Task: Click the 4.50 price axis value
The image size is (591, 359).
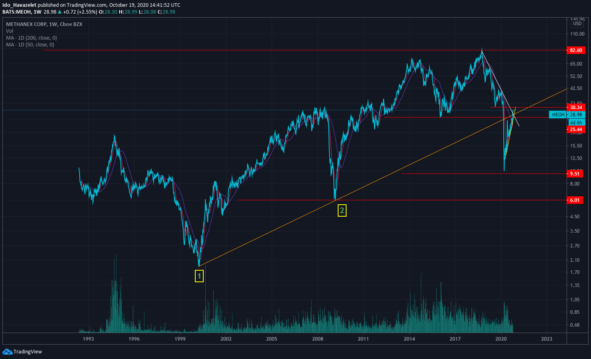Action: tap(575, 217)
